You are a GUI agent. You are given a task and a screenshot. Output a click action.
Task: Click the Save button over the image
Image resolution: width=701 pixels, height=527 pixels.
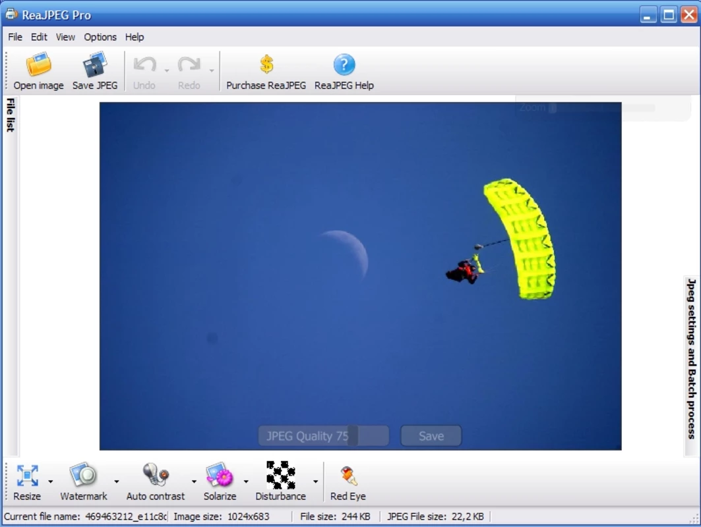(431, 436)
